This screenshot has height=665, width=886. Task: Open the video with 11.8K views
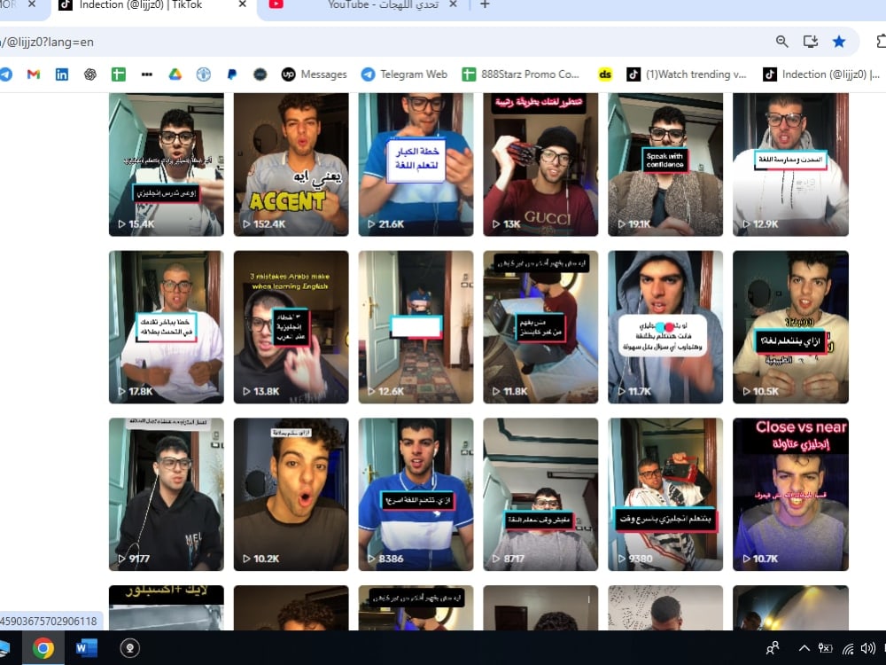pos(540,327)
